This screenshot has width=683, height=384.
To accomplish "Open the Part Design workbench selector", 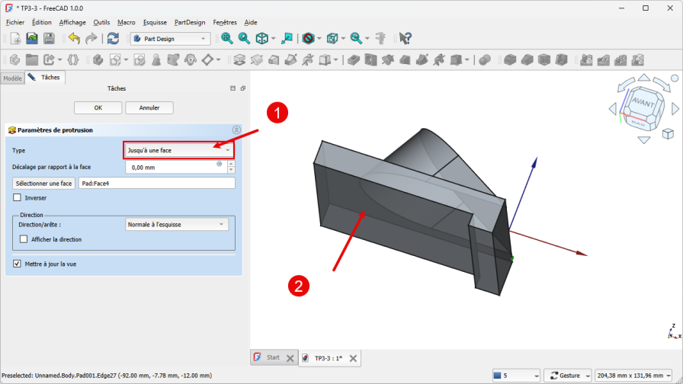I will pyautogui.click(x=169, y=38).
